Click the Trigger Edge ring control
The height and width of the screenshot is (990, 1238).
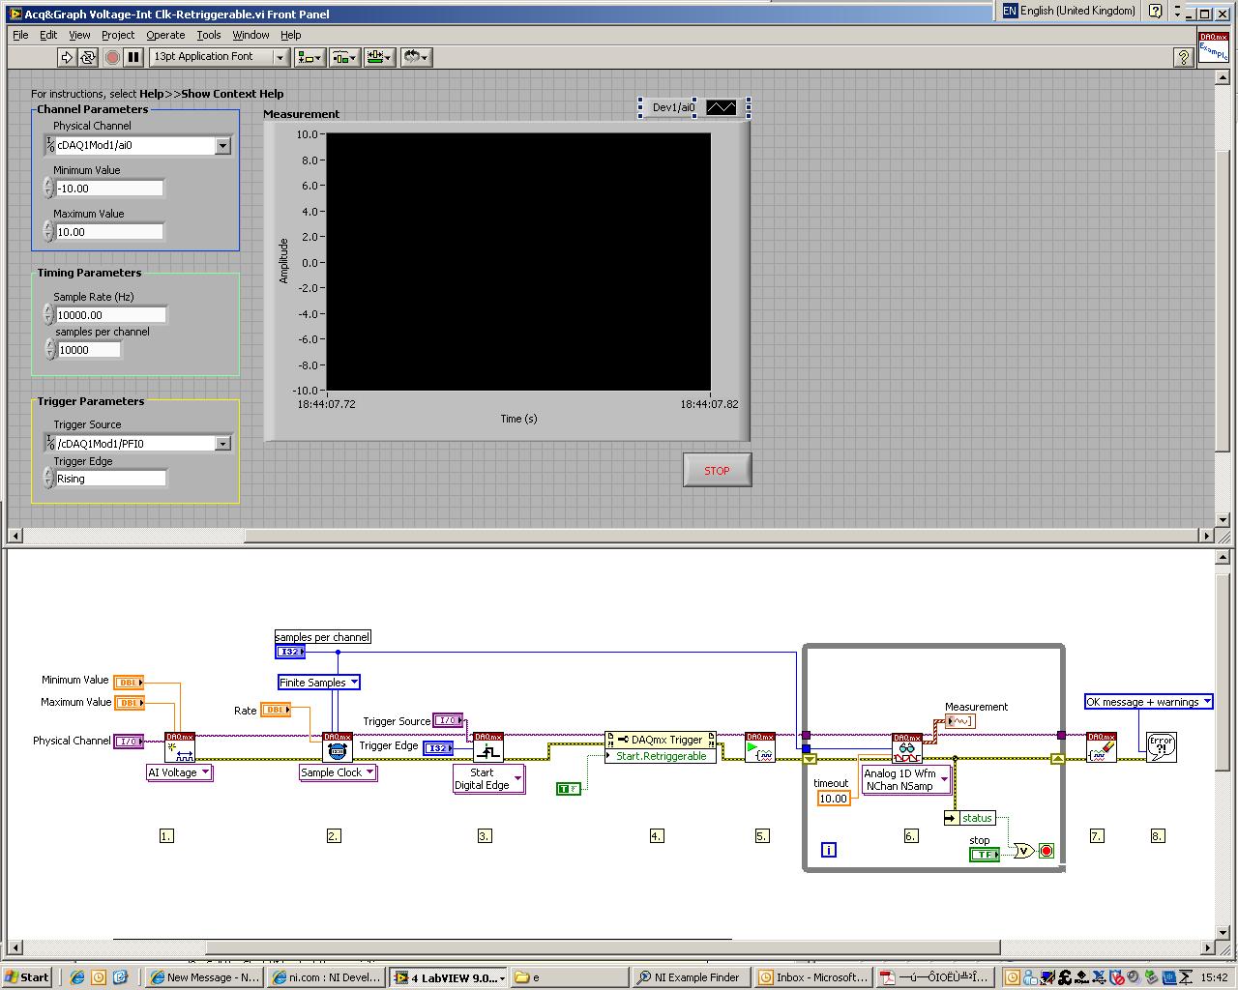[x=110, y=479]
